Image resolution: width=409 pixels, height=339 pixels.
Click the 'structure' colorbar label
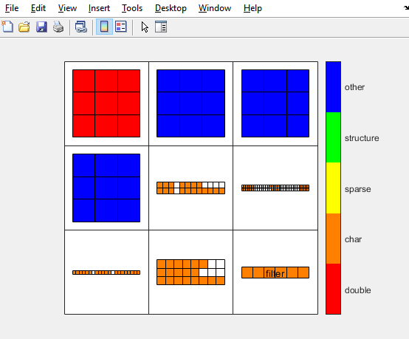click(362, 138)
